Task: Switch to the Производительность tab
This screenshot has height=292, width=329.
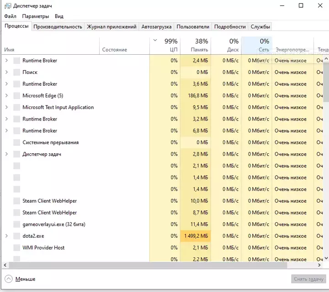Action: pos(58,27)
